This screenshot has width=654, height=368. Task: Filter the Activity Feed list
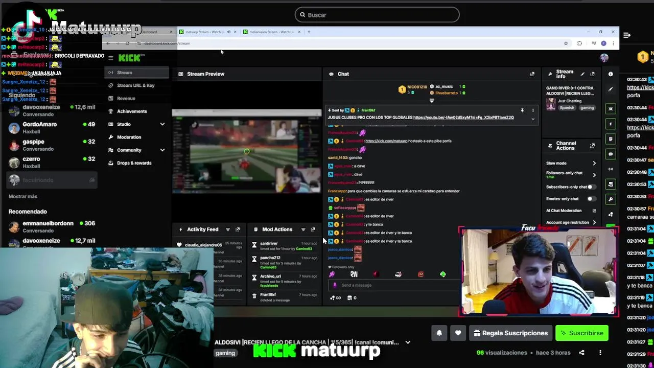point(228,229)
